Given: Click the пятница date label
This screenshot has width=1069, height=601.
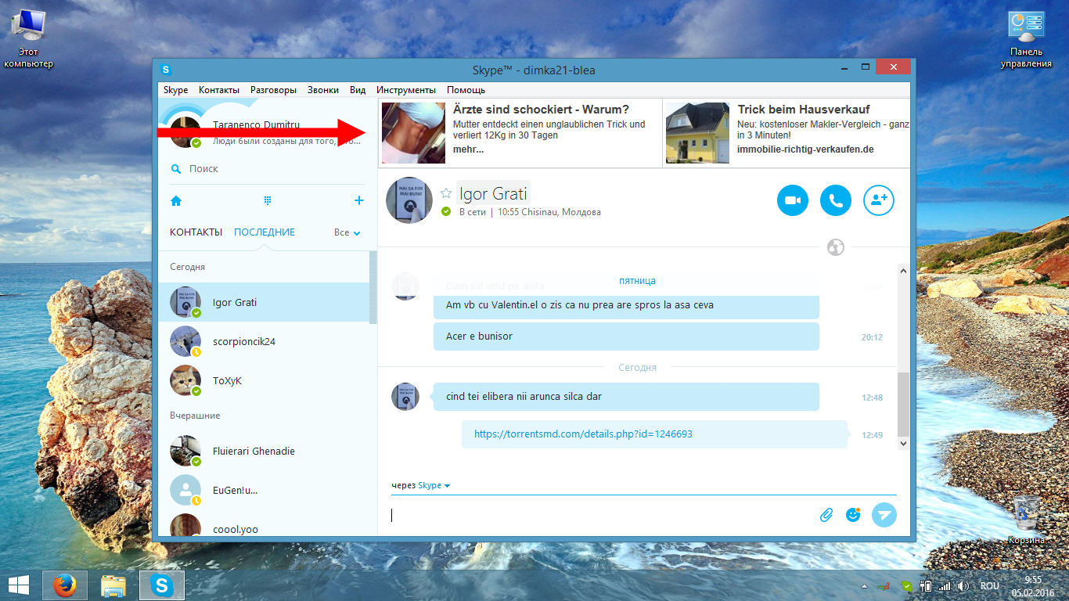Looking at the screenshot, I should [637, 280].
